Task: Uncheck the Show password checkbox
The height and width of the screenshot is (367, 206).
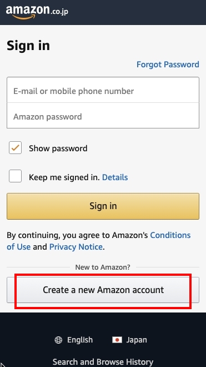Action: pyautogui.click(x=15, y=148)
